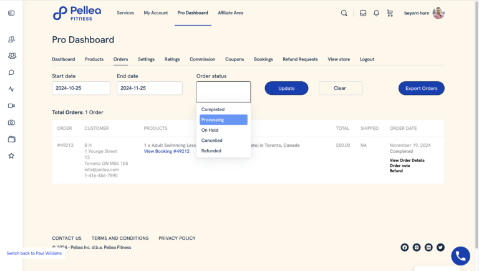Open the Services menu

pos(125,13)
